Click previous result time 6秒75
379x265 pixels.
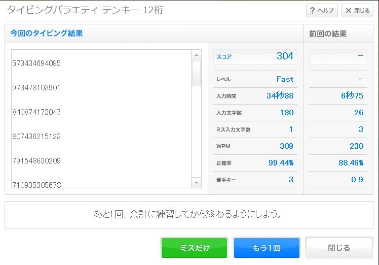[x=352, y=95]
